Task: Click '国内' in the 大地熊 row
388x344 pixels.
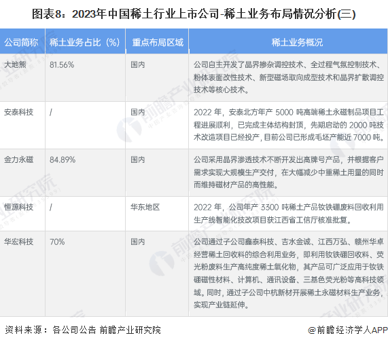Action: (138, 64)
